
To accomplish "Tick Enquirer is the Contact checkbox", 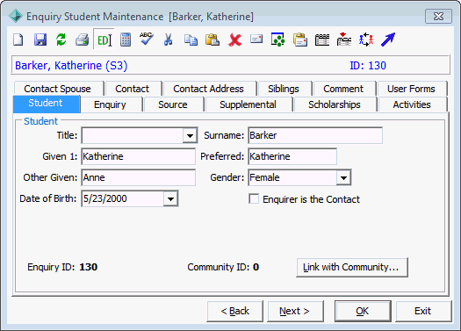I will click(x=254, y=198).
